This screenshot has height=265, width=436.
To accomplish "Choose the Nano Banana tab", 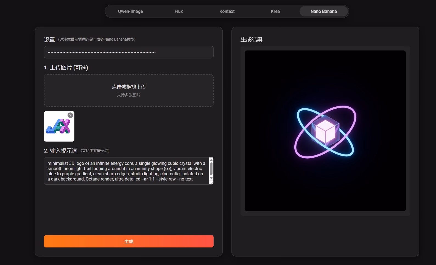I will pos(323,12).
